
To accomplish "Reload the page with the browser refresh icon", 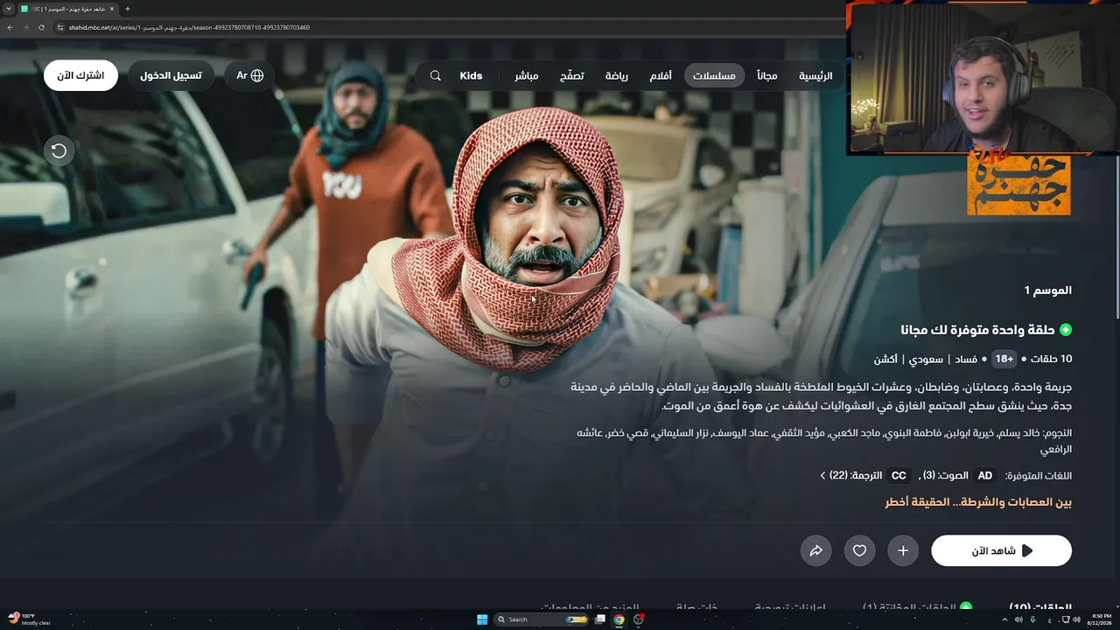I will click(41, 27).
